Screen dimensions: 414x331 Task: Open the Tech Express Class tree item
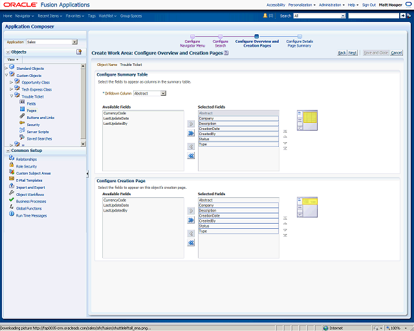click(x=37, y=89)
